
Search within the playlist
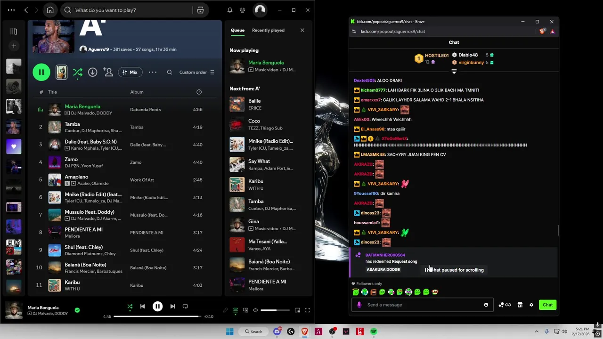pyautogui.click(x=170, y=72)
